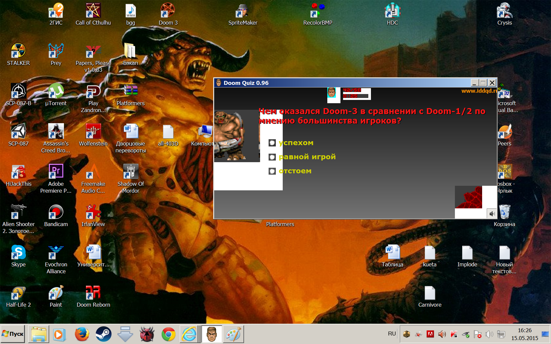Screen dimensions: 551x344
Task: Select the Play Zandronum shortcut
Action: [93, 98]
